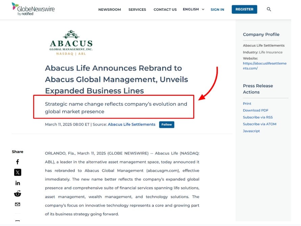
Task: Print the press release
Action: click(x=247, y=104)
